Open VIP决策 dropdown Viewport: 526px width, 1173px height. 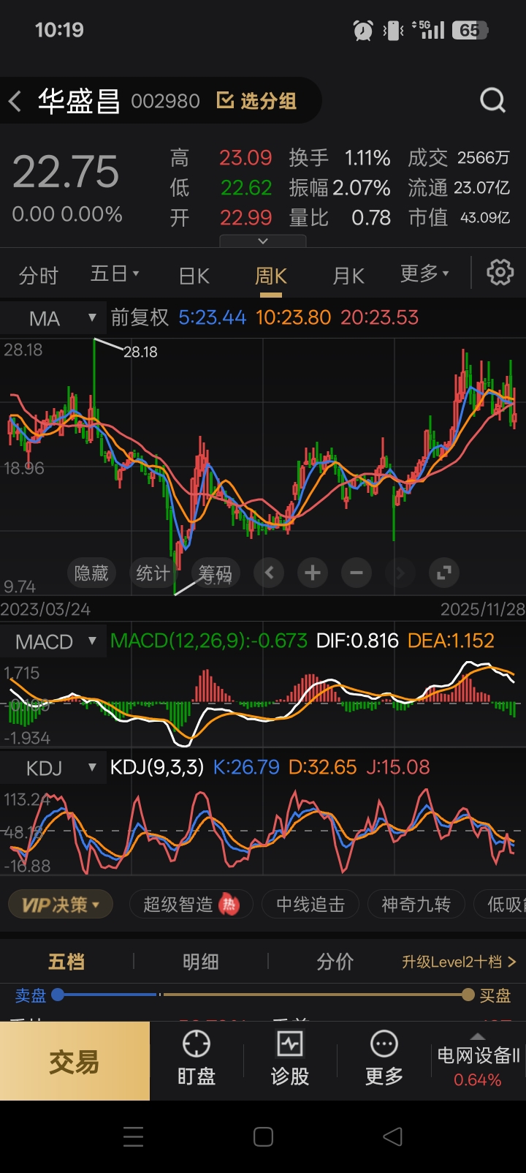pyautogui.click(x=59, y=905)
